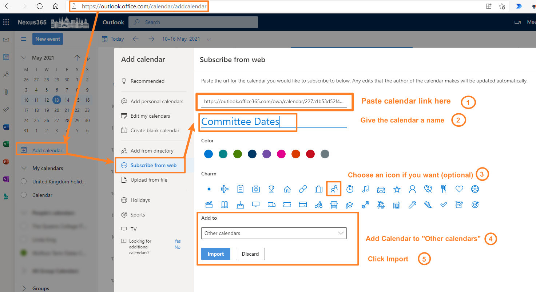Choose the graduation cap charm
This screenshot has width=536, height=292.
(350, 204)
